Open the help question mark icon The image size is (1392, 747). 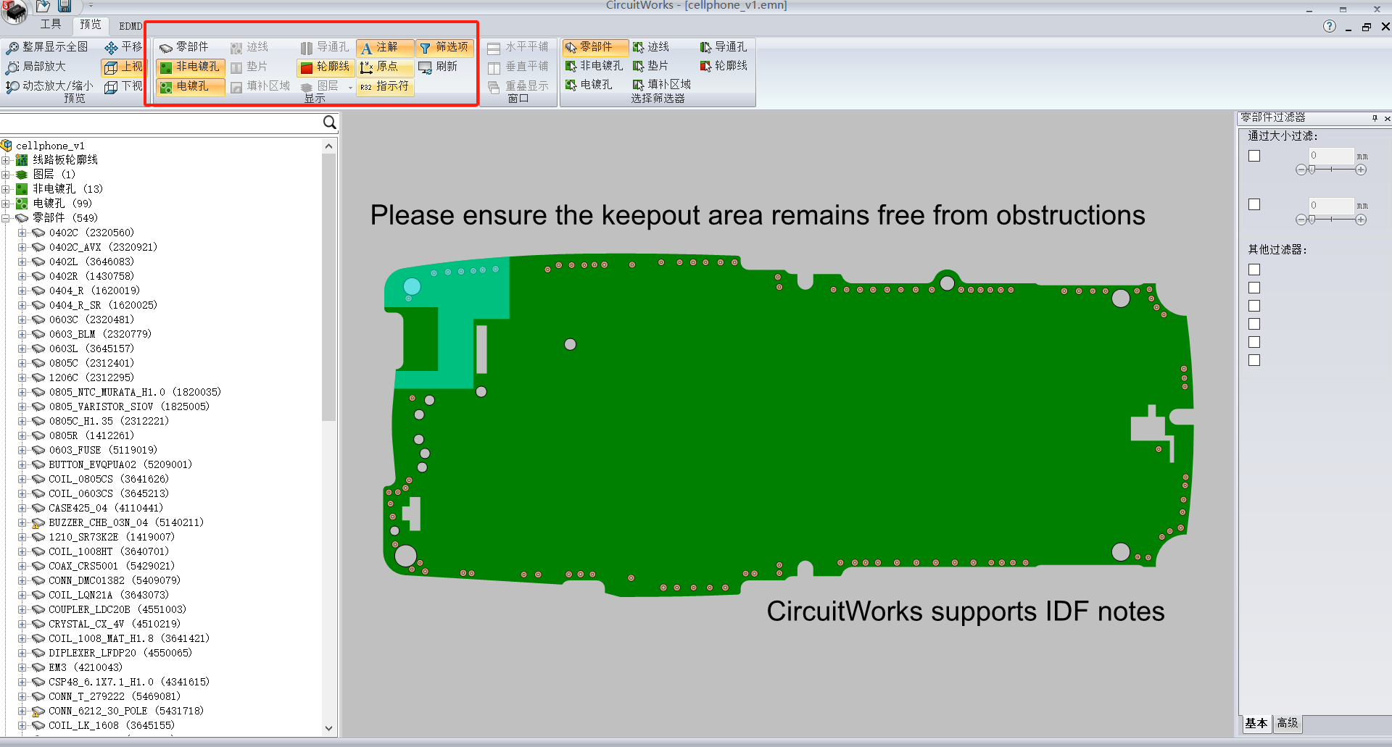click(x=1329, y=27)
